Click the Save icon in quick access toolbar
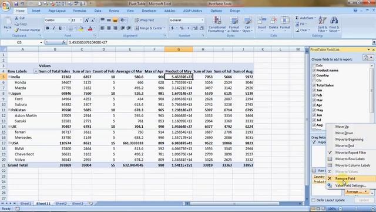Screen dimensions: 376x212 point(16,4)
